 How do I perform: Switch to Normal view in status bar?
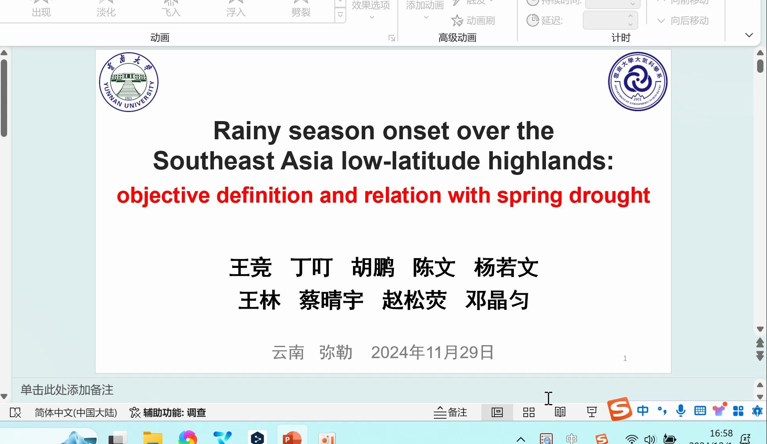(497, 412)
